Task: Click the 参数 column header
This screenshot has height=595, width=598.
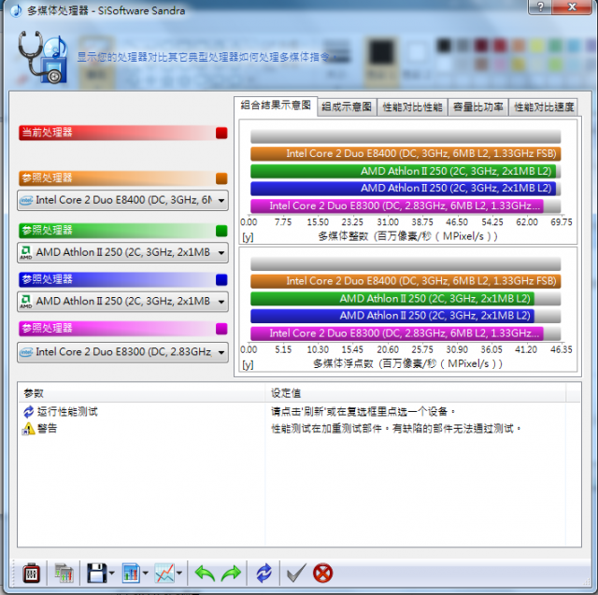Action: coord(141,393)
